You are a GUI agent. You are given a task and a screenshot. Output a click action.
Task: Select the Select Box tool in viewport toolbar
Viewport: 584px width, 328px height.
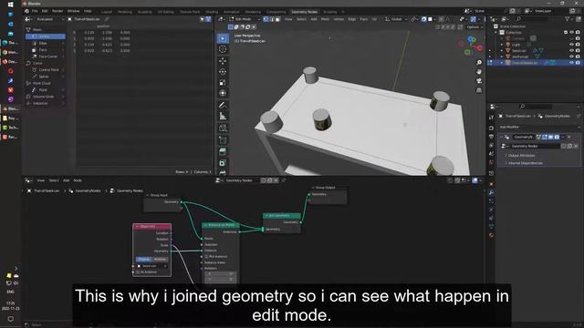pos(223,38)
